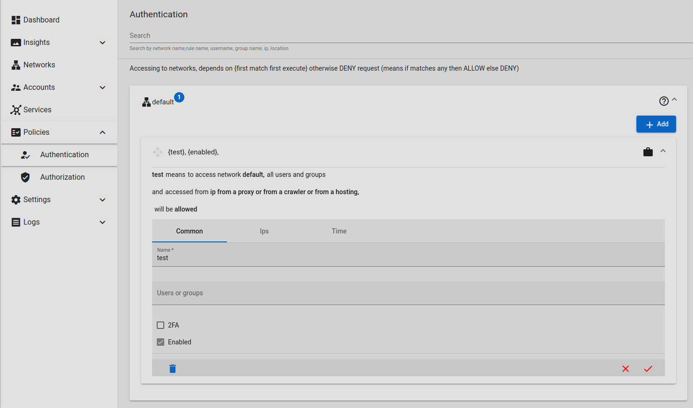The height and width of the screenshot is (408, 693).
Task: Cancel changes with the red X icon
Action: (x=626, y=369)
